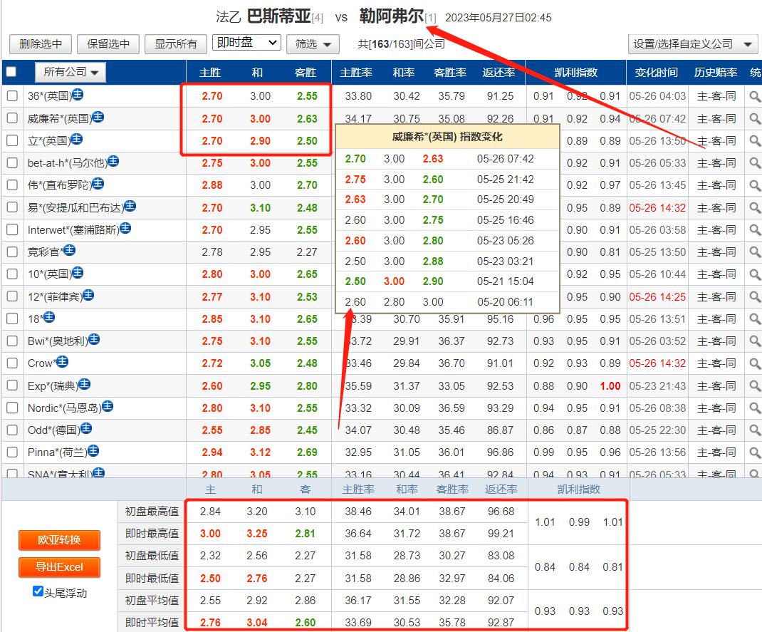Image resolution: width=762 pixels, height=632 pixels.
Task: Click the magnifier icon in the 伟*(直布罗陀) row
Action: coord(755,185)
